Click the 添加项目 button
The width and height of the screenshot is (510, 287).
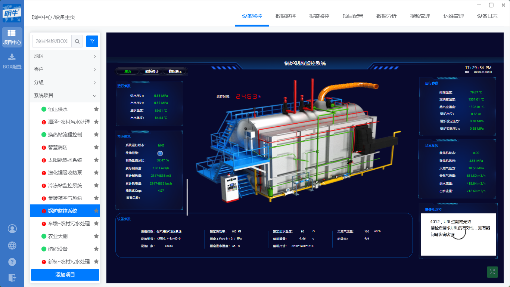point(65,275)
